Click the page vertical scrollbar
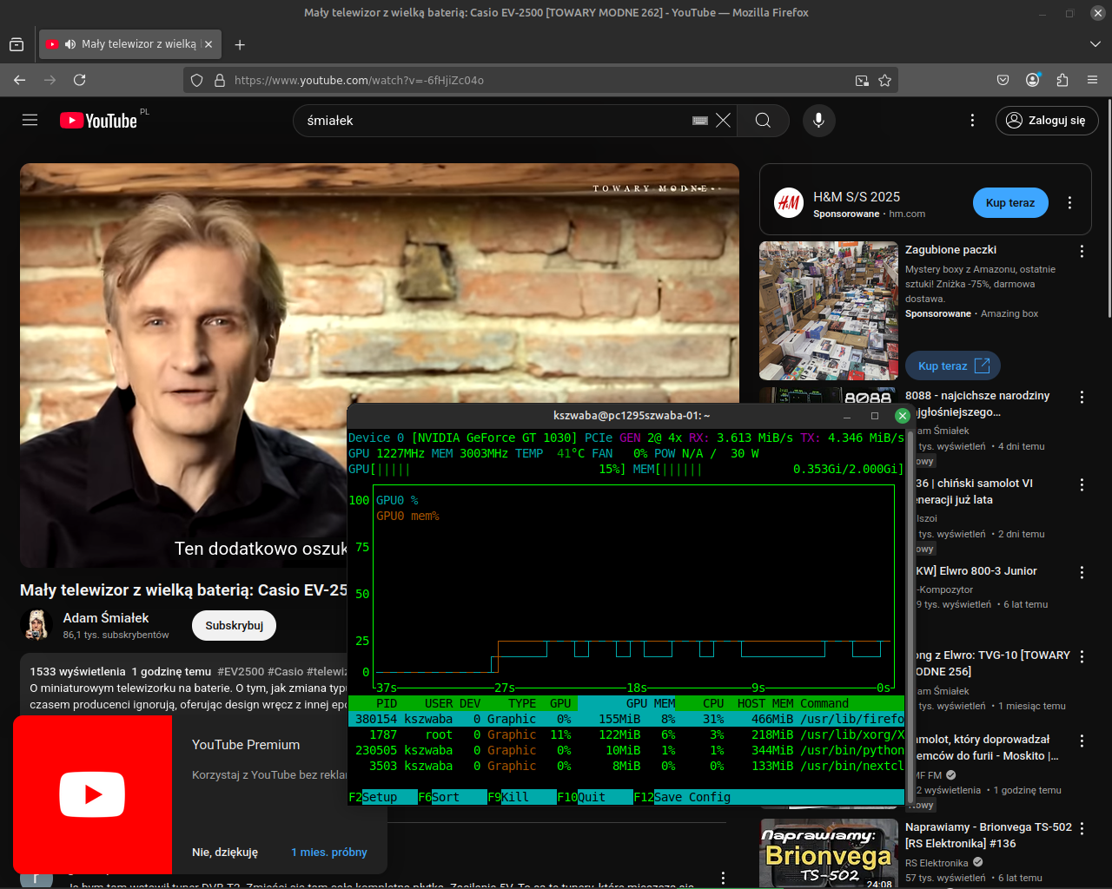Viewport: 1112px width, 889px height. pos(1109,208)
